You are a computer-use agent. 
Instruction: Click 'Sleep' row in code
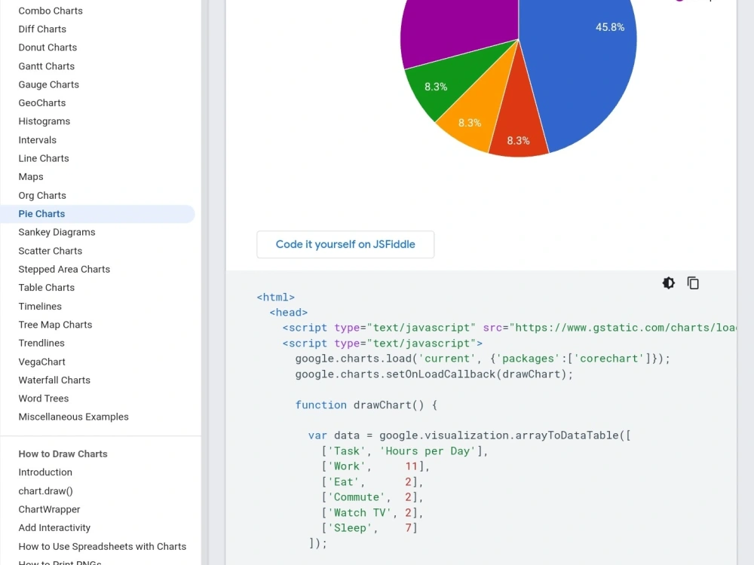point(369,527)
